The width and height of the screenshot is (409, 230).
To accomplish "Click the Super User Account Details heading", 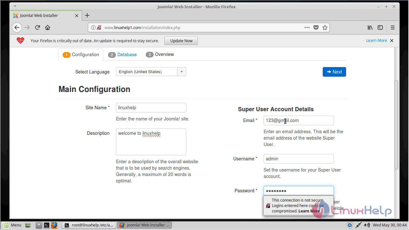I will click(276, 109).
